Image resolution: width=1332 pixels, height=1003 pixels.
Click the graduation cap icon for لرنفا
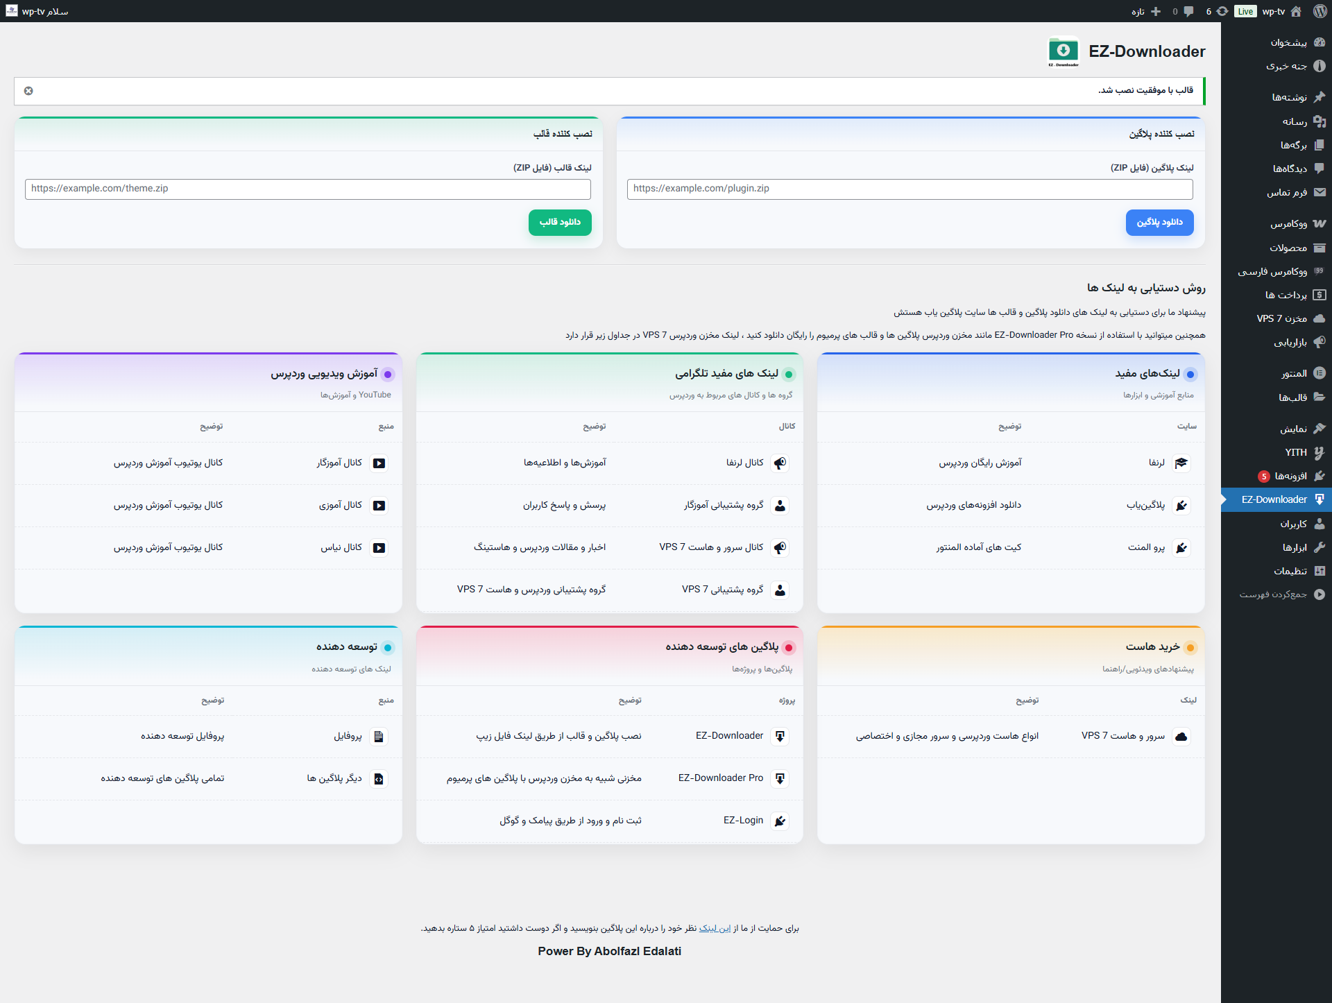point(1181,463)
